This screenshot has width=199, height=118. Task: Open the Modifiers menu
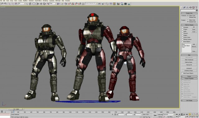coord(25,1)
